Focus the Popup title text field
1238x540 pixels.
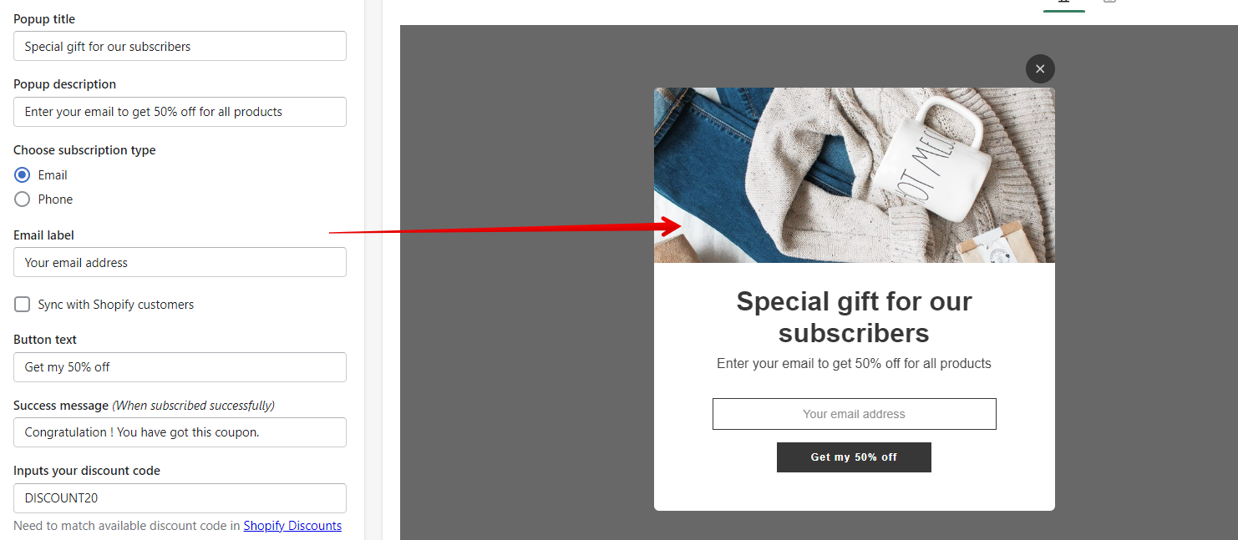[x=180, y=46]
